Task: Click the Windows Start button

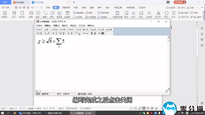Action: [2, 113]
